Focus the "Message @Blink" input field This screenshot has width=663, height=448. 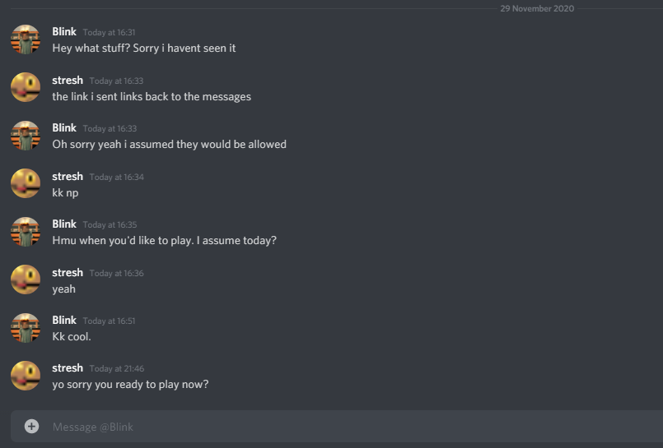[329, 427]
